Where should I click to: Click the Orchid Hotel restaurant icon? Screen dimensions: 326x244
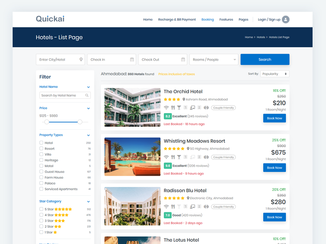point(173,107)
